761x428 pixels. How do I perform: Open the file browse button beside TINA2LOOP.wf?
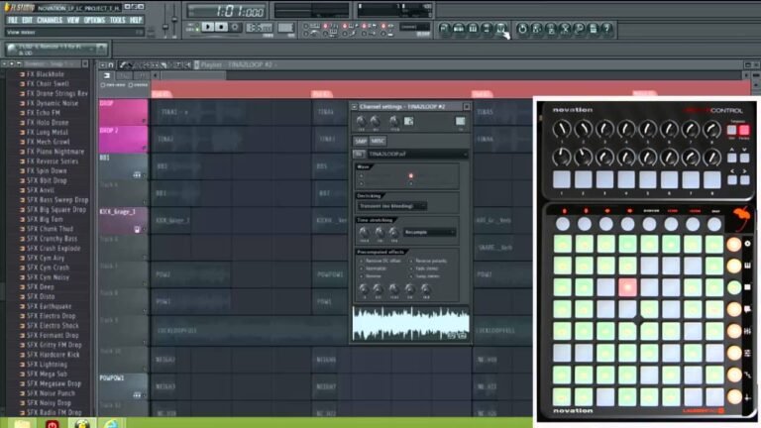[x=359, y=154]
